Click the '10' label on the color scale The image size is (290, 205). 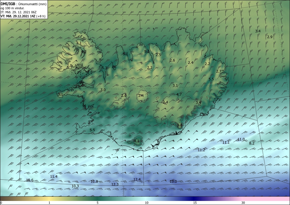146,203
